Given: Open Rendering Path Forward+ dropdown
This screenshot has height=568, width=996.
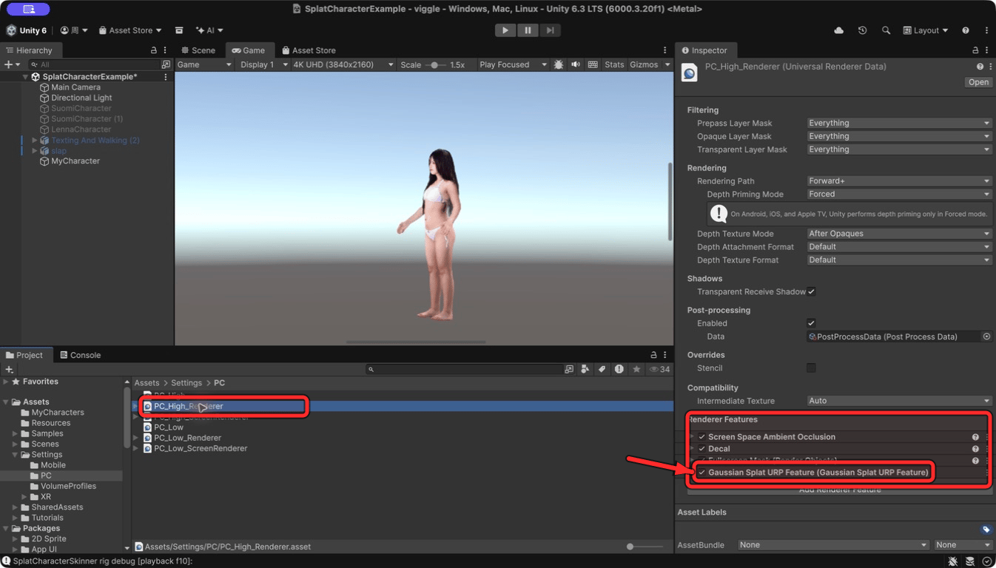Looking at the screenshot, I should click(899, 181).
